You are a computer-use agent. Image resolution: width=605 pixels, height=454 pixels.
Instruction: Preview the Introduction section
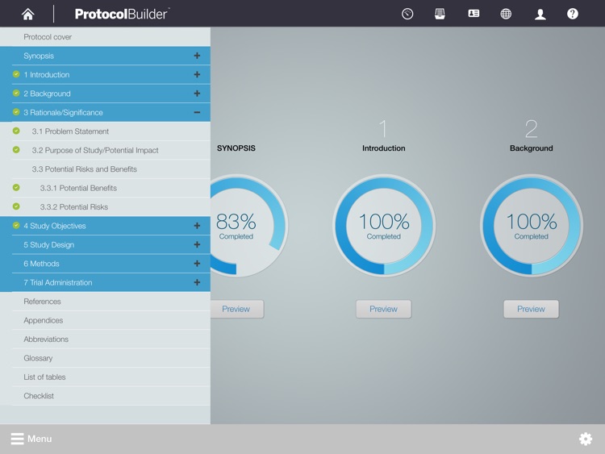coord(383,309)
